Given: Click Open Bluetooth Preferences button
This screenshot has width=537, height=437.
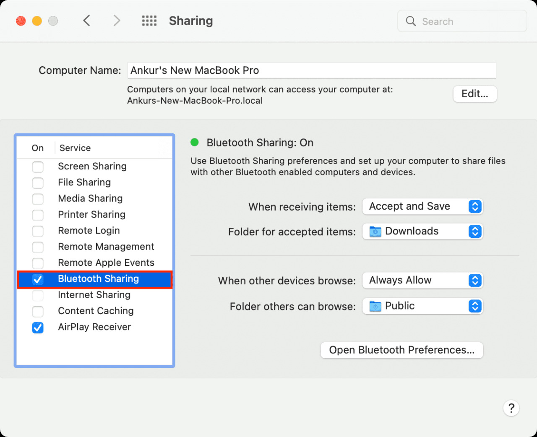Looking at the screenshot, I should 401,350.
